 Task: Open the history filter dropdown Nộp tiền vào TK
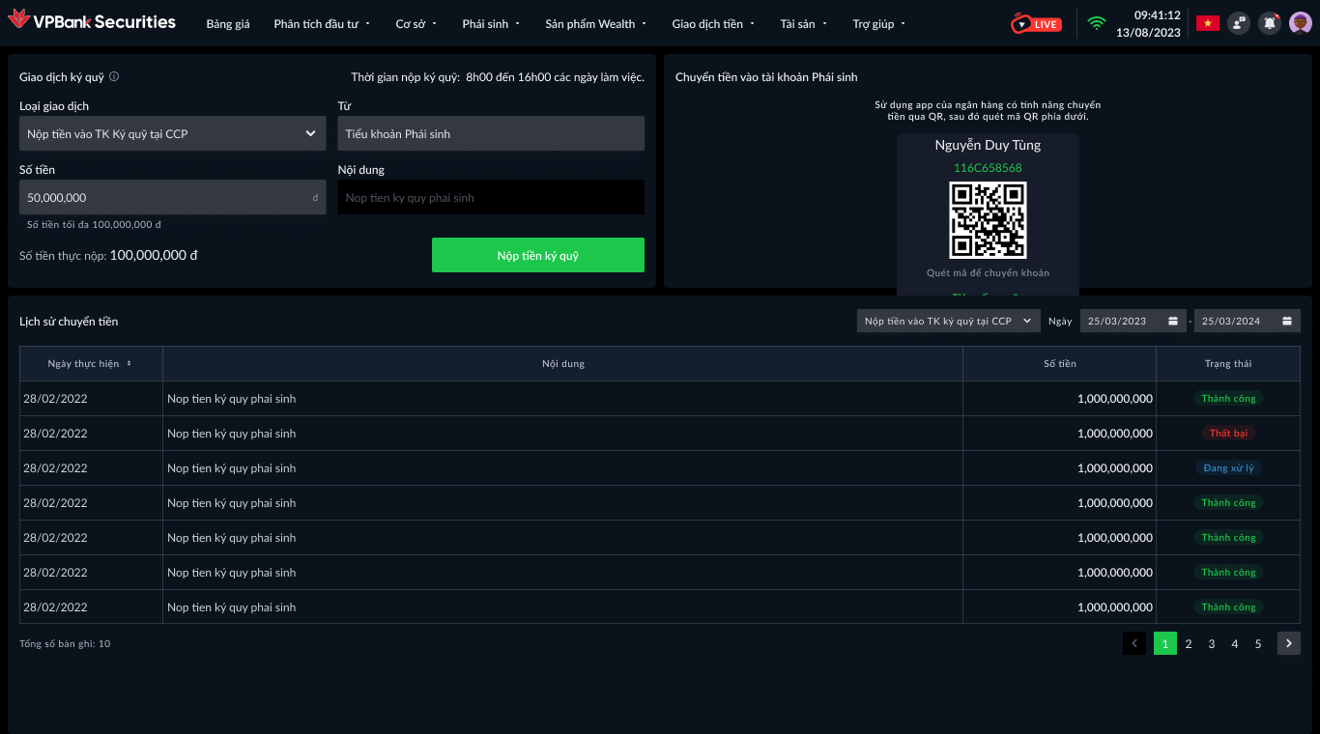[947, 321]
